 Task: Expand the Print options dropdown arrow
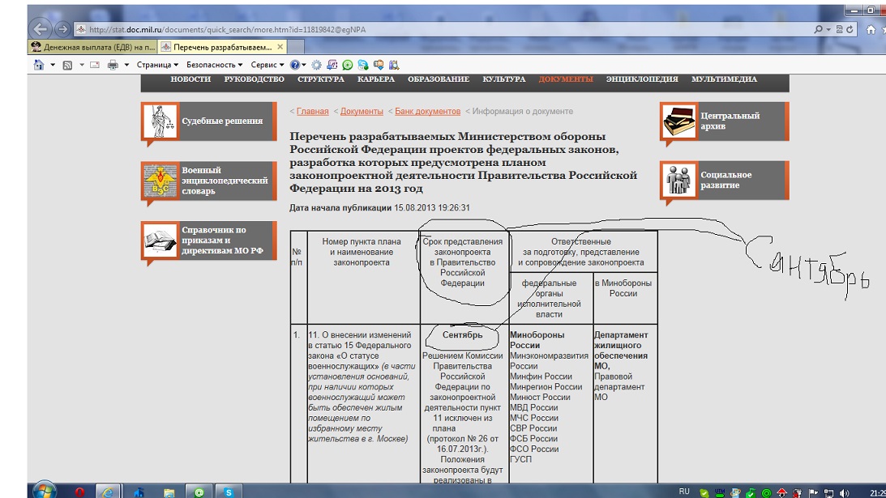(126, 65)
